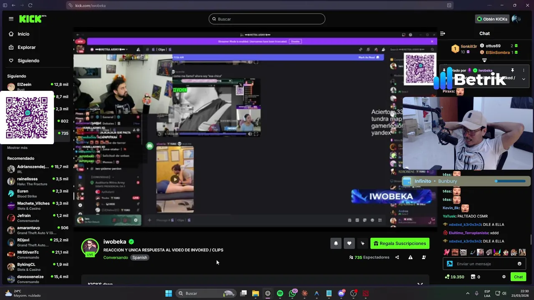
Task: Report the stream with warning icon
Action: click(411, 257)
